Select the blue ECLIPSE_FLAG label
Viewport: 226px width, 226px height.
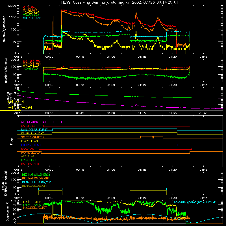[31, 145]
